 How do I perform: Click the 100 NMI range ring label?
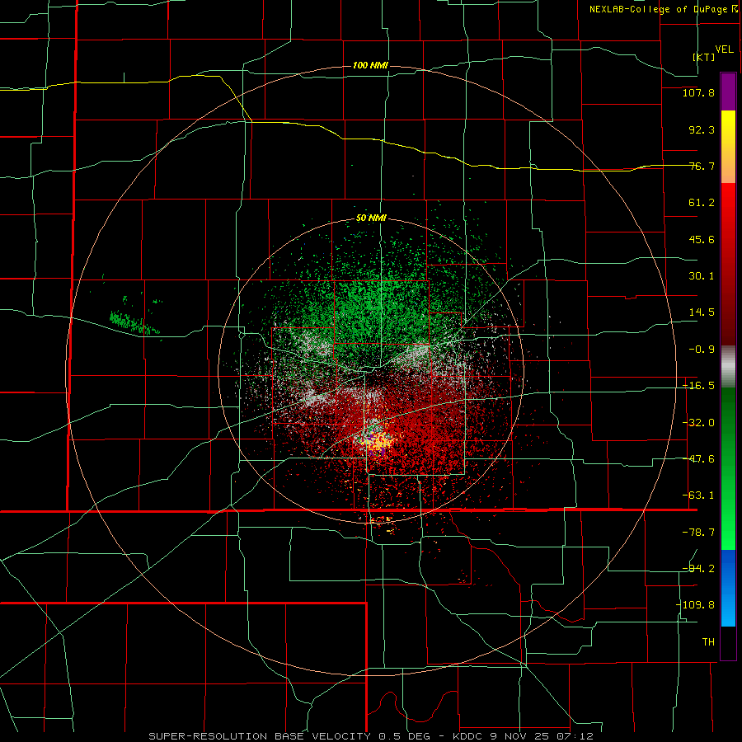click(370, 65)
